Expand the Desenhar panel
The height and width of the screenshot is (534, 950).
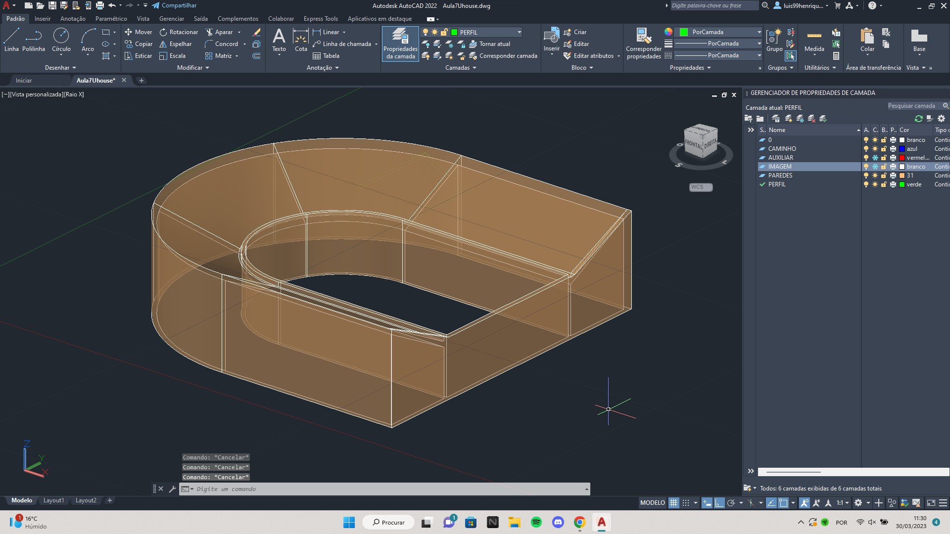coord(60,68)
